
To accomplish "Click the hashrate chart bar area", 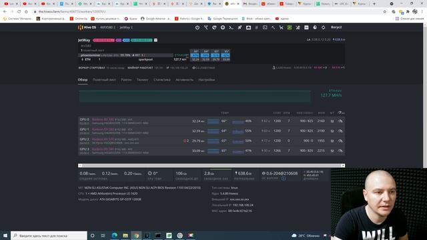I will click(x=195, y=96).
